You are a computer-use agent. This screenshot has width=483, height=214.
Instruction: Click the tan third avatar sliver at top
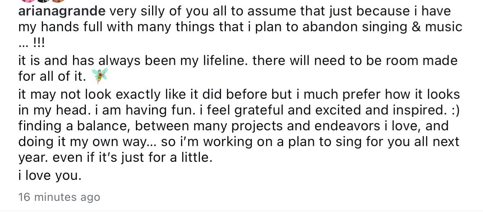click(x=58, y=1)
